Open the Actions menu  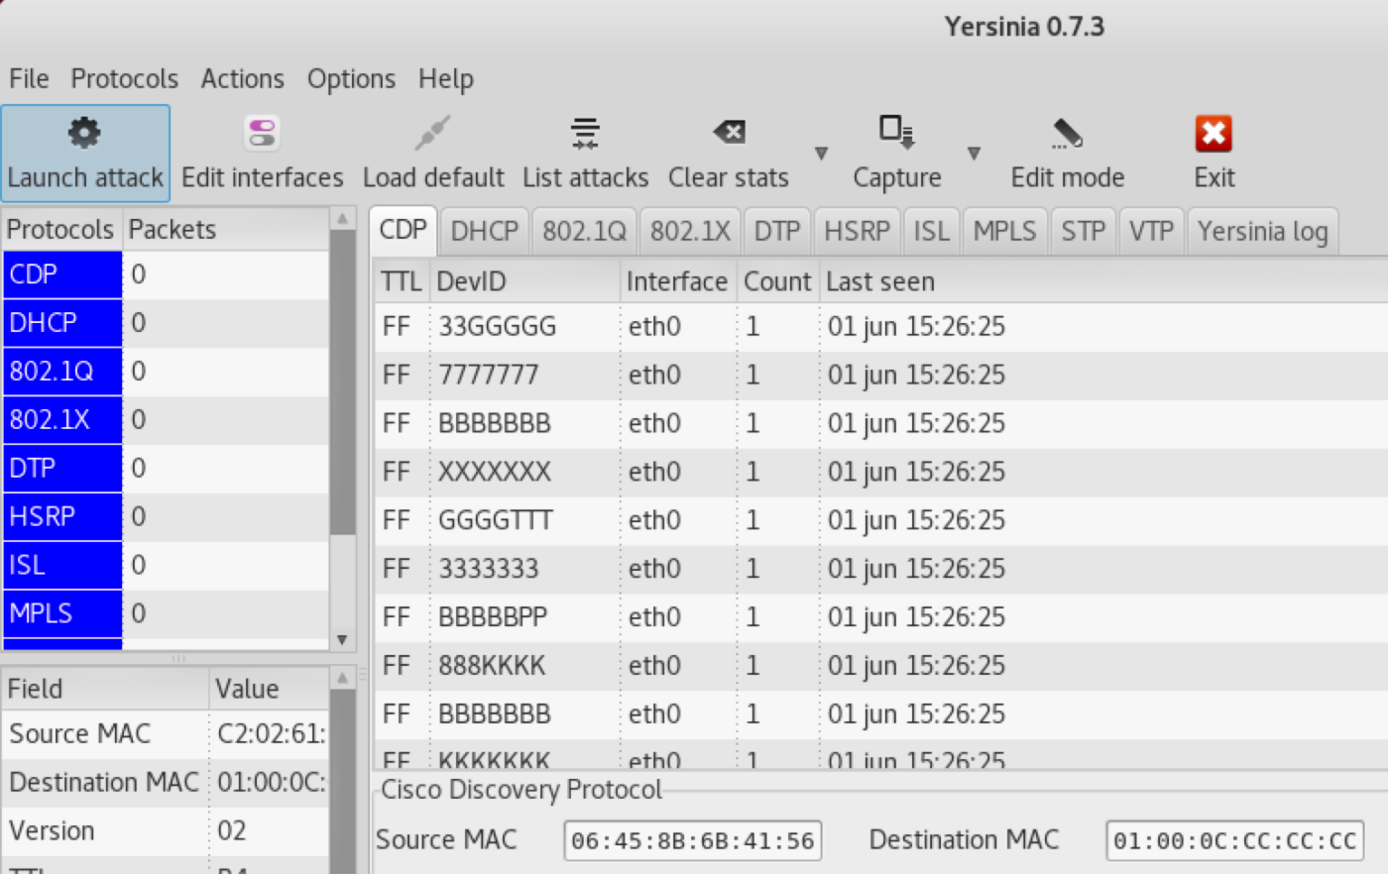click(x=242, y=78)
